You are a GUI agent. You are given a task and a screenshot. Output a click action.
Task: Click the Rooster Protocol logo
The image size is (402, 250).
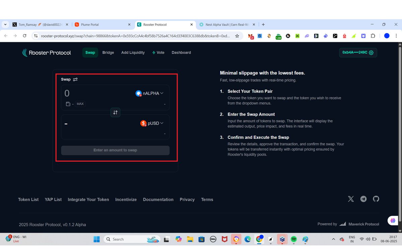(46, 53)
